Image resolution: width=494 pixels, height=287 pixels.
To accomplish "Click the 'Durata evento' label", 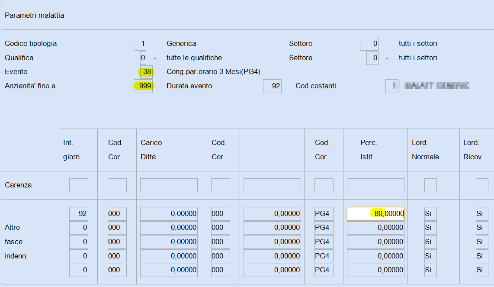I will (x=189, y=86).
